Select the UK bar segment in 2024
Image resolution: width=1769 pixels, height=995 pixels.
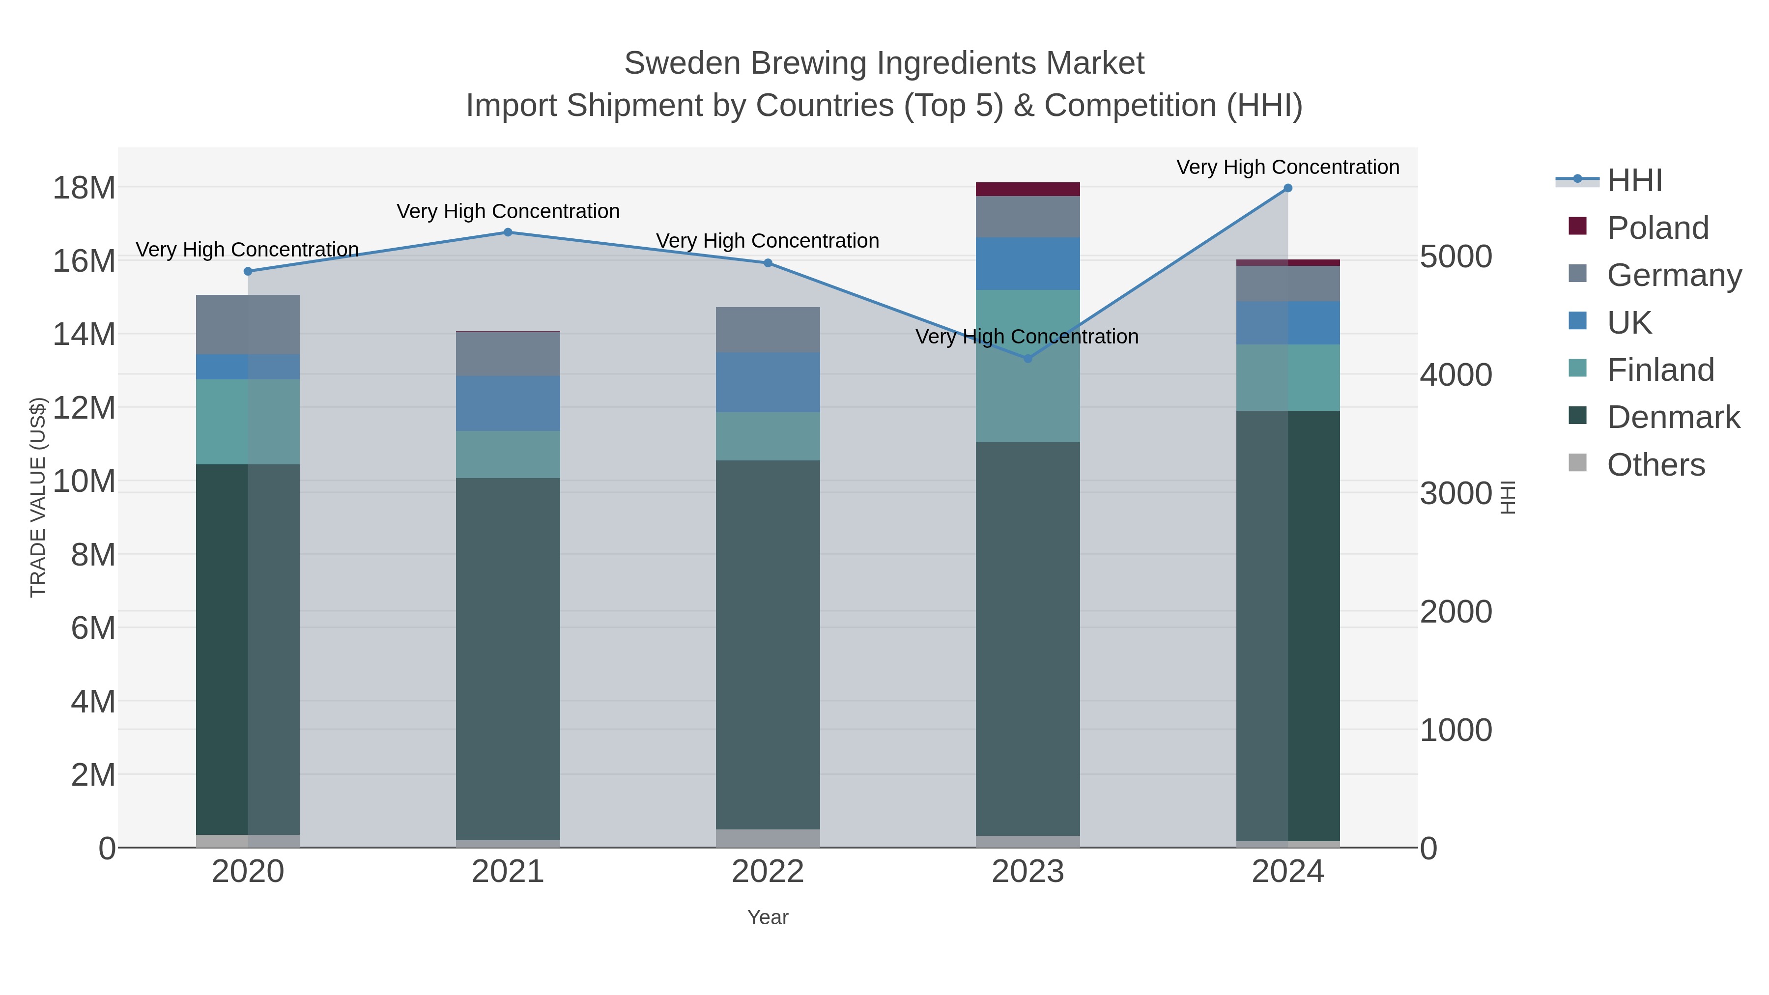(x=1287, y=323)
